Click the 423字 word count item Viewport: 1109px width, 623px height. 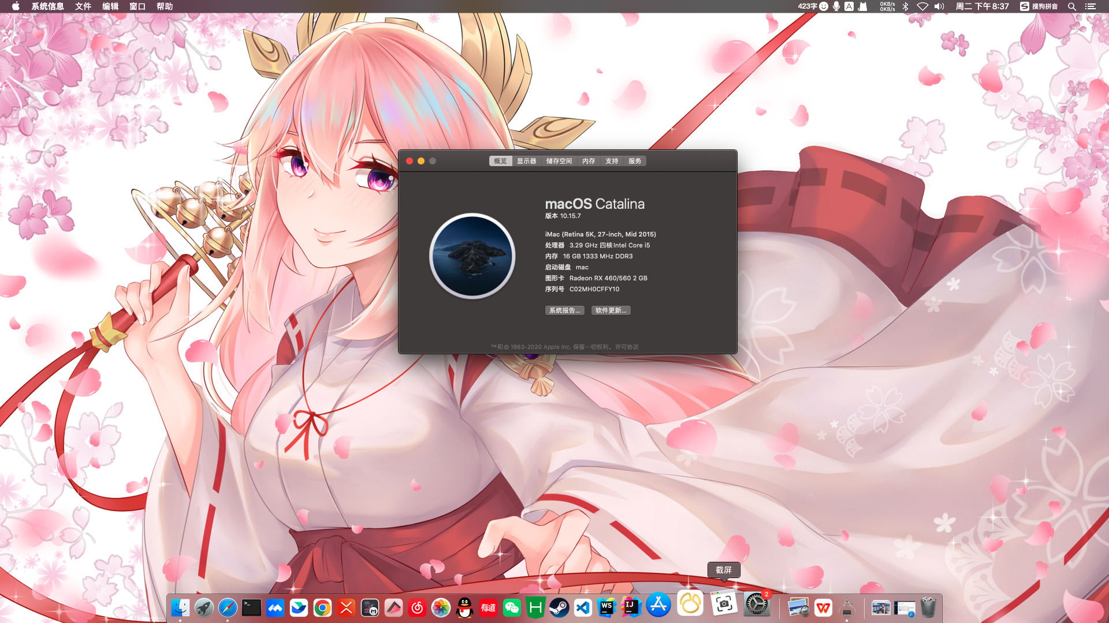click(x=807, y=6)
